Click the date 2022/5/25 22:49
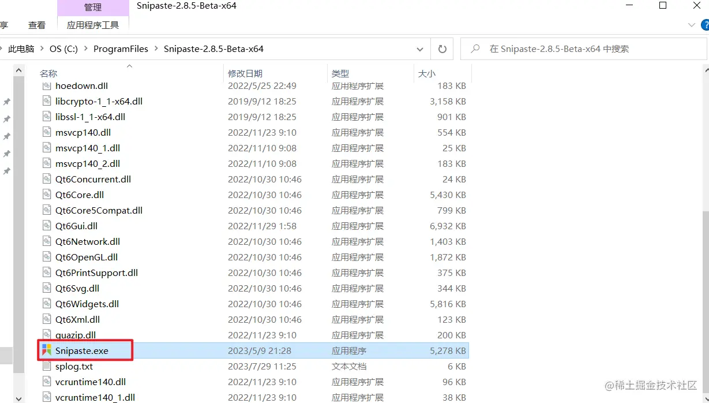 pyautogui.click(x=262, y=85)
